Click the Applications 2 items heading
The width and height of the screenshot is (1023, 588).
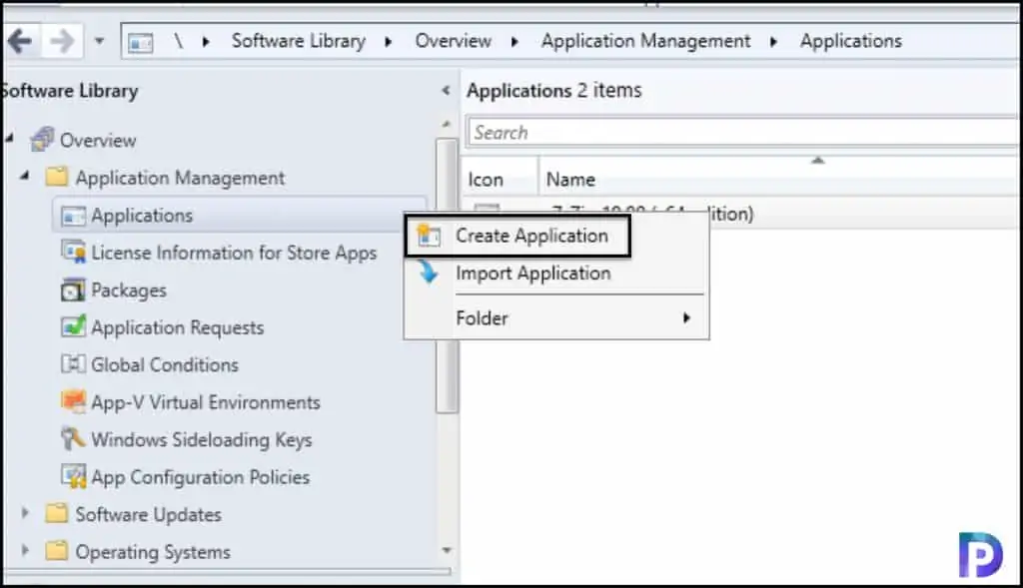point(553,90)
